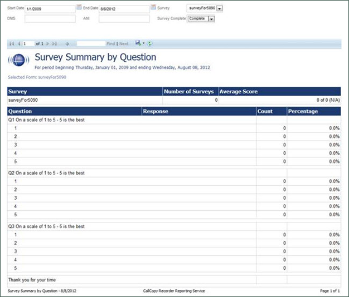Expand the Survey dropdown list
The height and width of the screenshot is (297, 349).
point(219,9)
